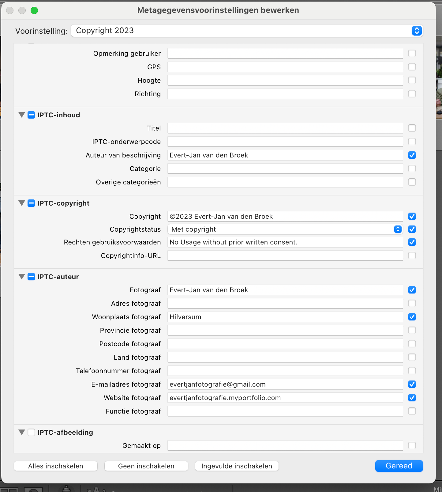Focus the Adres fotograaf input field
This screenshot has width=442, height=492.
[x=285, y=303]
